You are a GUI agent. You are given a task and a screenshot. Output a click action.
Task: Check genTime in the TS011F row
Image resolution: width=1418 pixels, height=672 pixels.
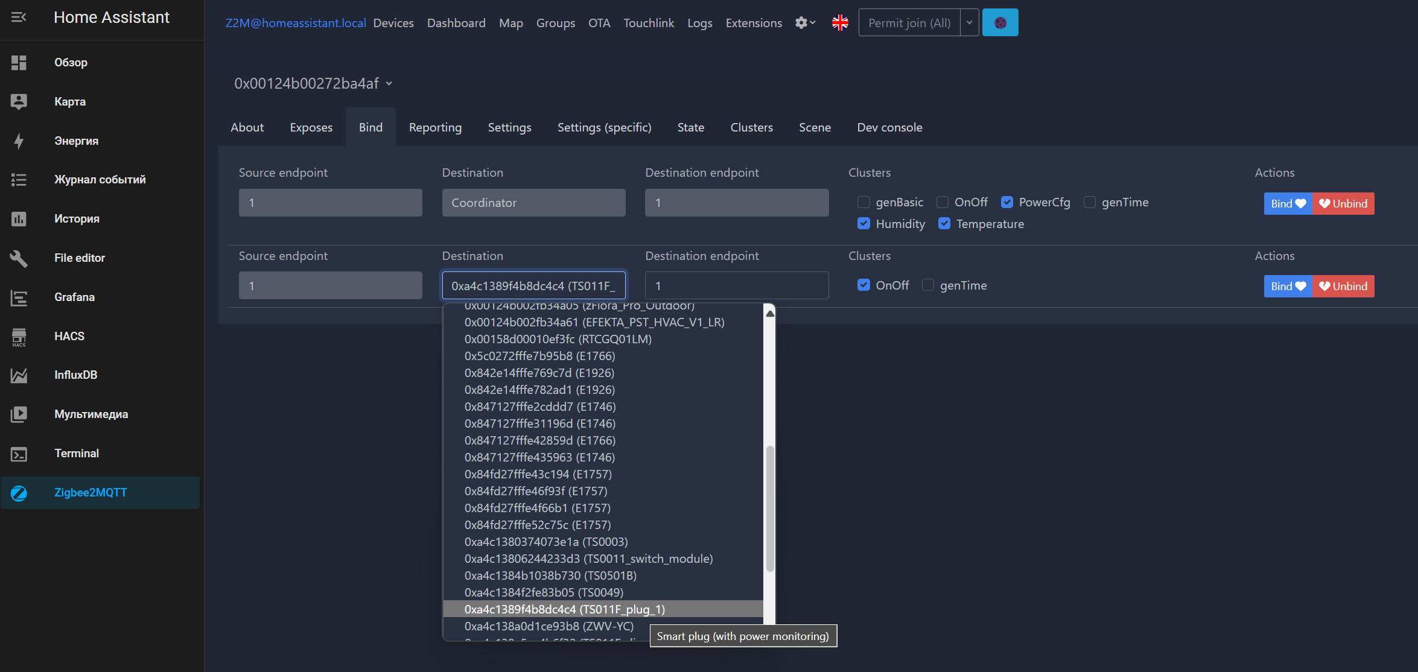pyautogui.click(x=928, y=285)
